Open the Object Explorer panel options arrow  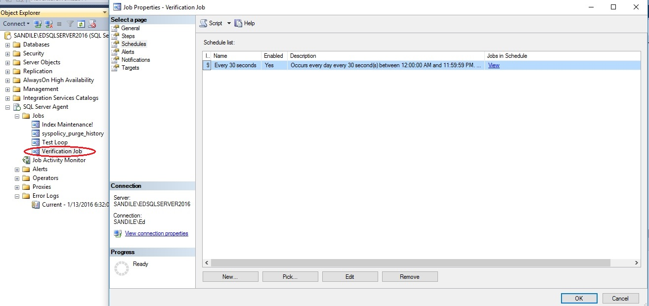click(104, 13)
